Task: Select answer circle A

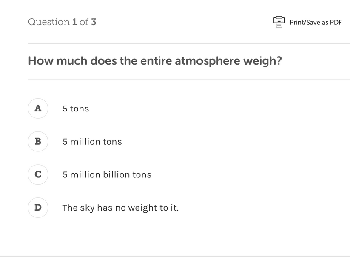Action: [x=38, y=109]
